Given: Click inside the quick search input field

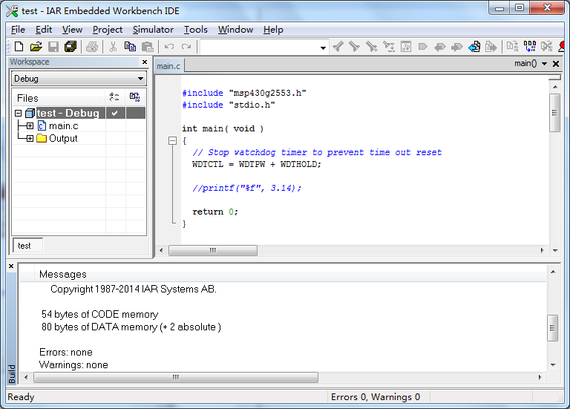Looking at the screenshot, I should coord(259,48).
